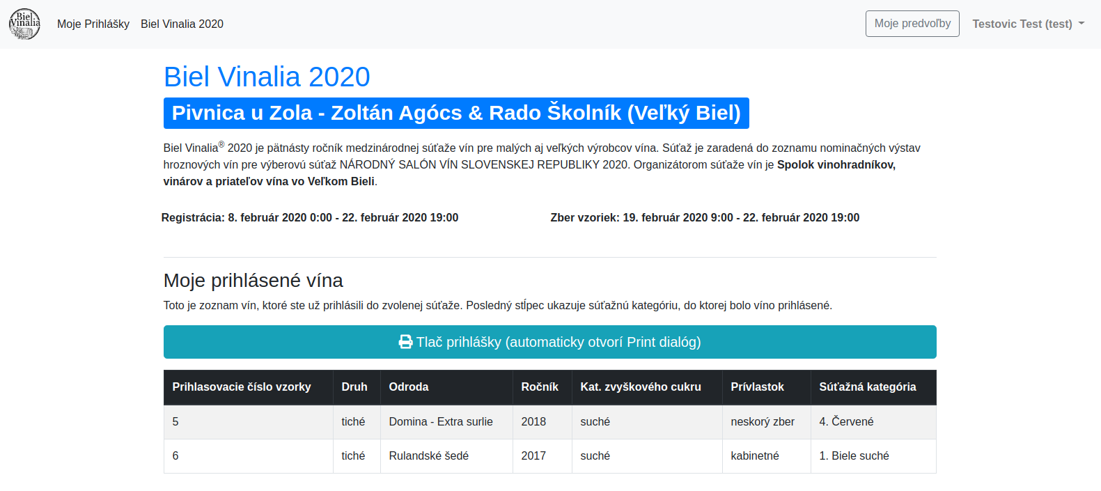Click the Súťažná kategória column header
Screen dimensions: 1101x491
tap(867, 387)
